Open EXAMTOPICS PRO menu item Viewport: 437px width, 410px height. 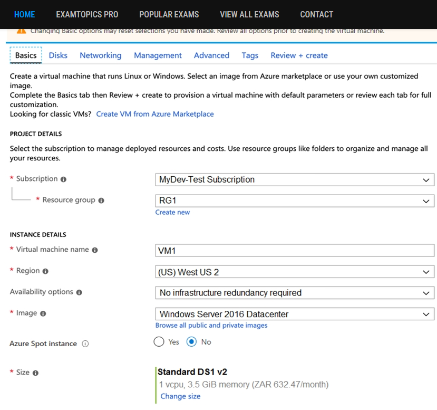point(87,14)
